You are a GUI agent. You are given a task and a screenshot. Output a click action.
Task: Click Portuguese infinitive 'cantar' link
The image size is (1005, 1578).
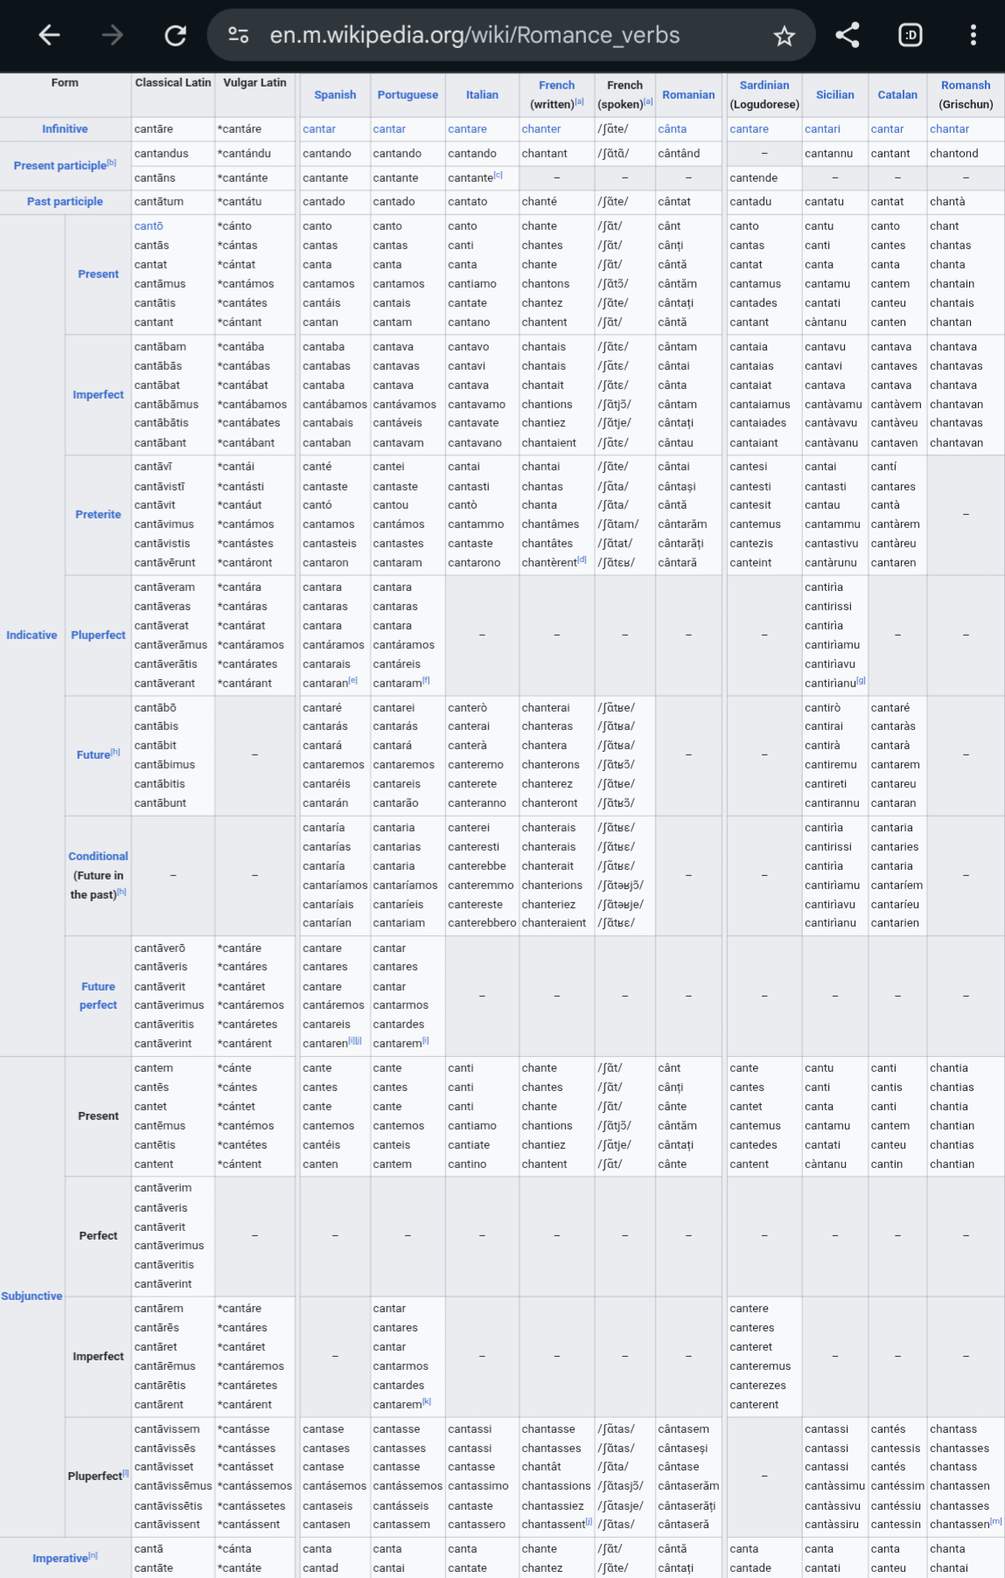pyautogui.click(x=389, y=129)
